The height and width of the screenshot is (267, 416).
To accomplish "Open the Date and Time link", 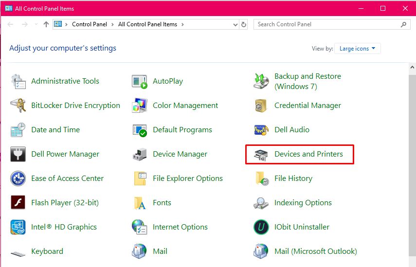I will 55,130.
